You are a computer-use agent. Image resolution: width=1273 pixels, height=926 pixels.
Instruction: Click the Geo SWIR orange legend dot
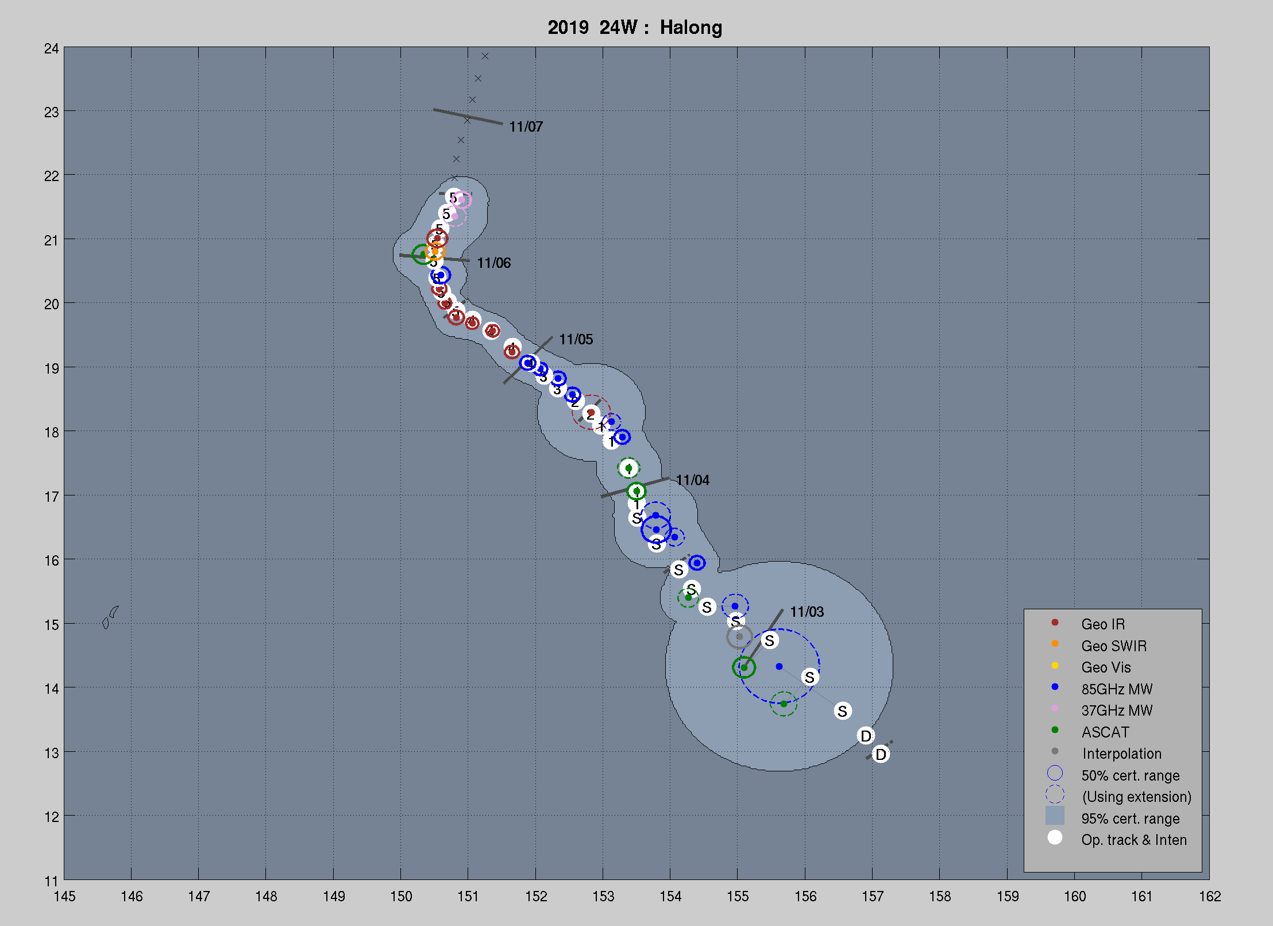point(1055,644)
